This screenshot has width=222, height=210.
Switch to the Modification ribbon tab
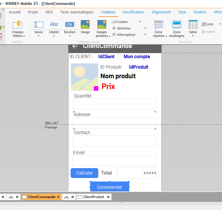click(133, 12)
